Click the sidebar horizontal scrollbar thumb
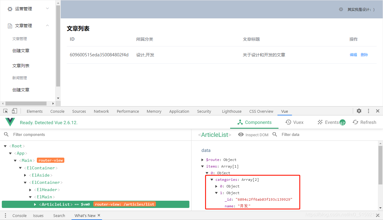383x220 pixels. (26, 103)
